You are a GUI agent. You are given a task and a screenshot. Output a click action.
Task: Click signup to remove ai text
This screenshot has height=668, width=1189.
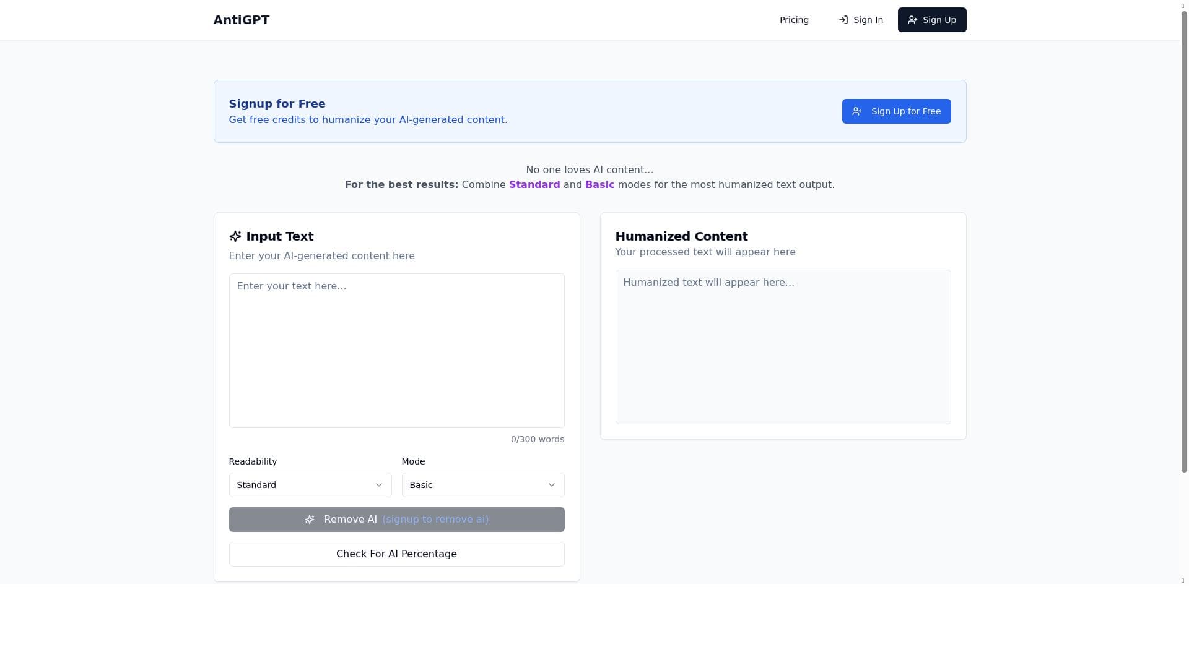(435, 520)
